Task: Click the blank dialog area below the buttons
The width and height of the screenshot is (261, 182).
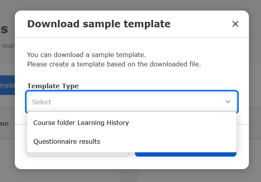Action: (x=132, y=163)
